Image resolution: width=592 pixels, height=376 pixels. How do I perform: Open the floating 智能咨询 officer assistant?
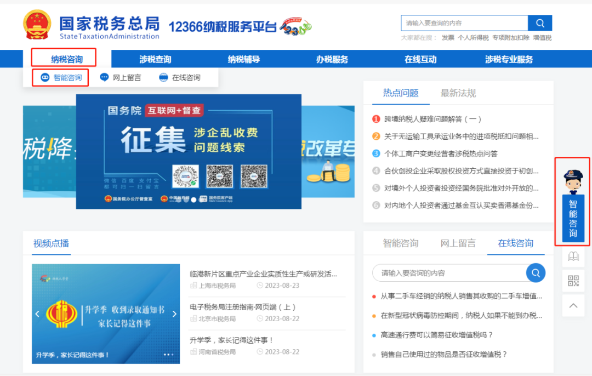point(573,205)
